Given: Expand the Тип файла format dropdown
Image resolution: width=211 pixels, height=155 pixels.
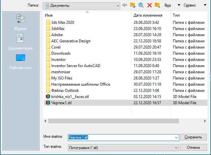Looking at the screenshot, I should point(176,148).
